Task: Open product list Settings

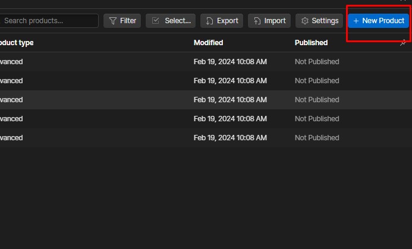Action: tap(319, 21)
